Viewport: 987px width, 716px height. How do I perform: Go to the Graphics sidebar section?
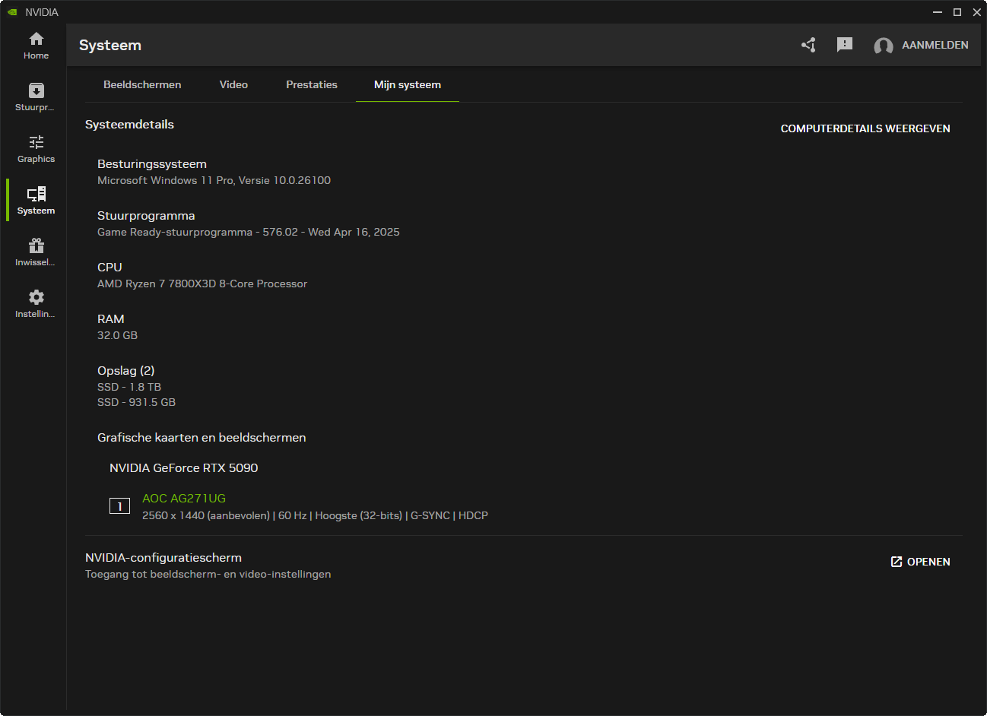36,149
